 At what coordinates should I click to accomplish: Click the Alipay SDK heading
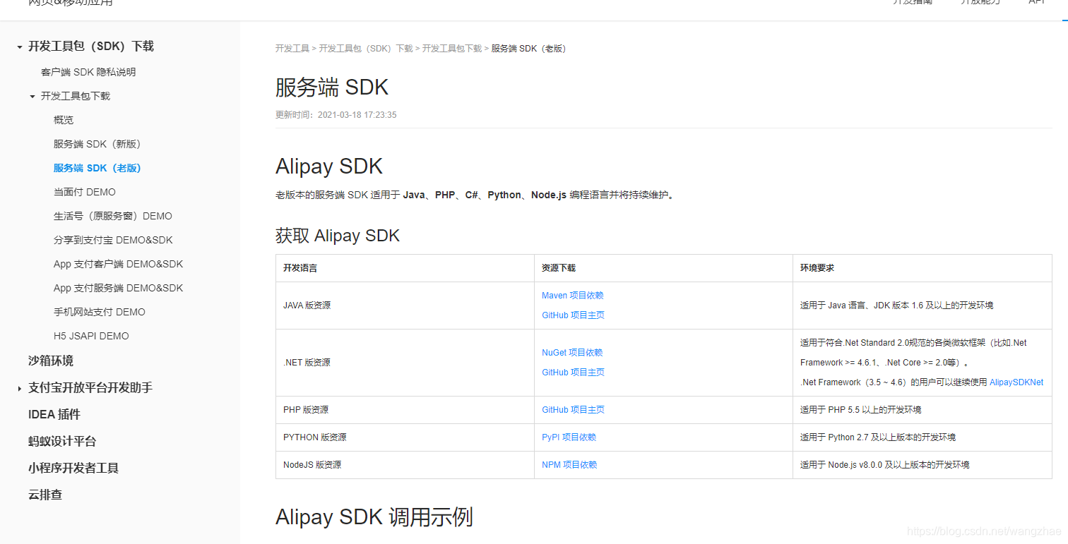(329, 167)
